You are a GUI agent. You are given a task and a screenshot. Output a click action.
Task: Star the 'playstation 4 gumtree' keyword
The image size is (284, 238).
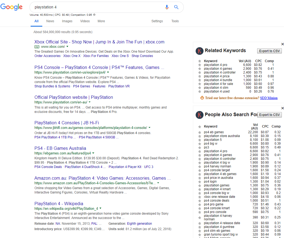click(200, 227)
